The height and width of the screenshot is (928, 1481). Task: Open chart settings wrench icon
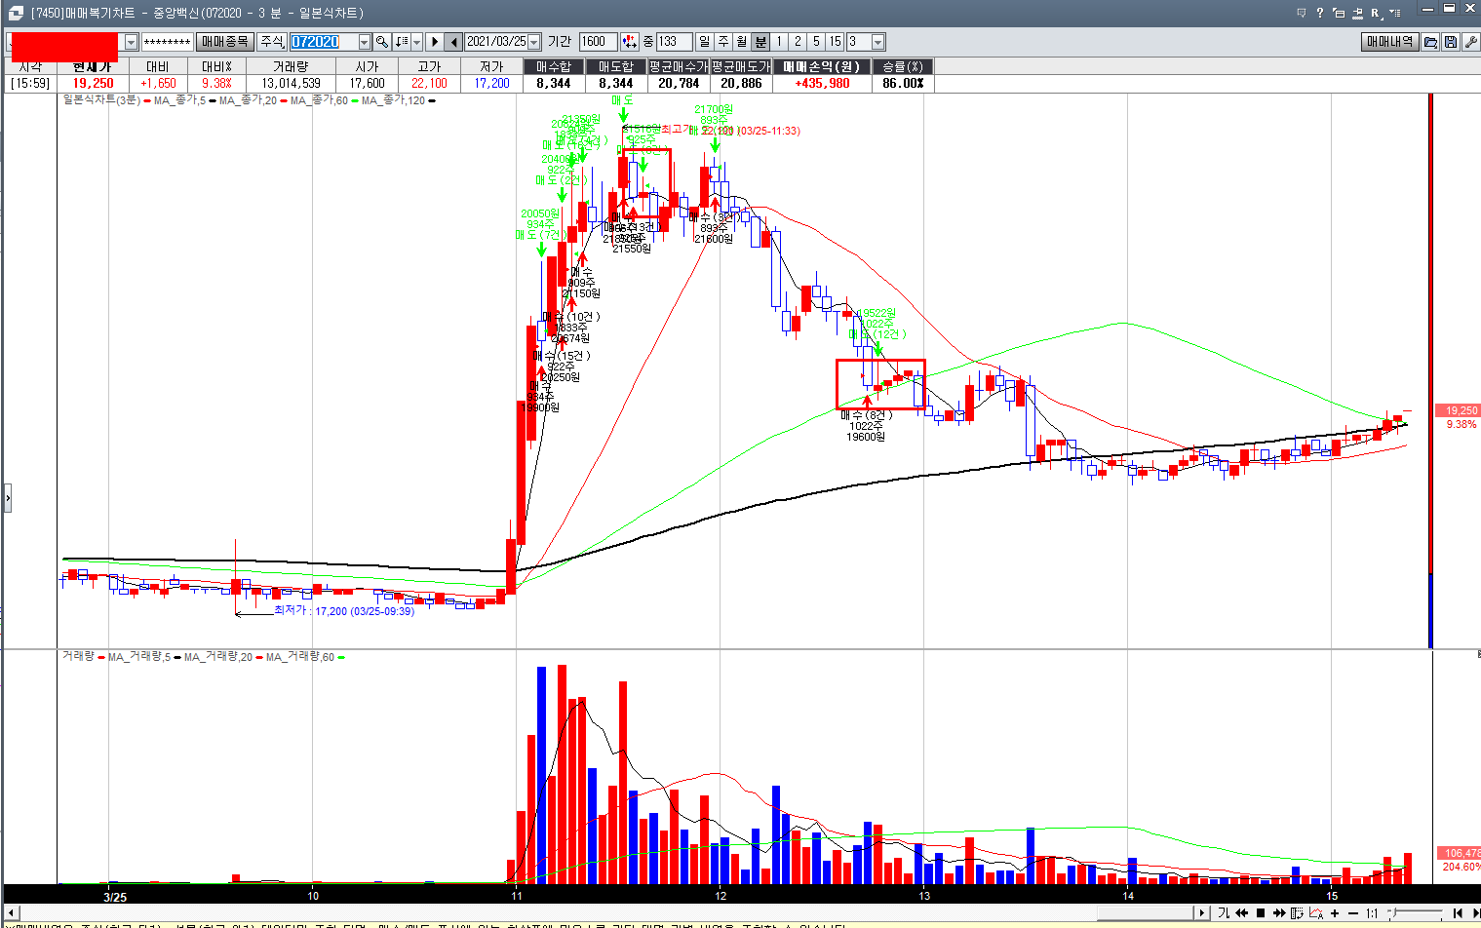pos(1470,42)
